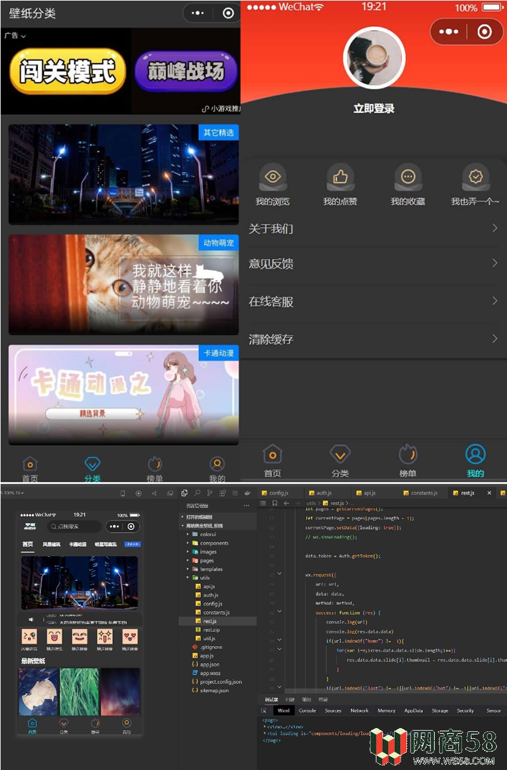The width and height of the screenshot is (507, 770).
Task: Expand the 关于我们 row chevron
Action: pyautogui.click(x=495, y=228)
